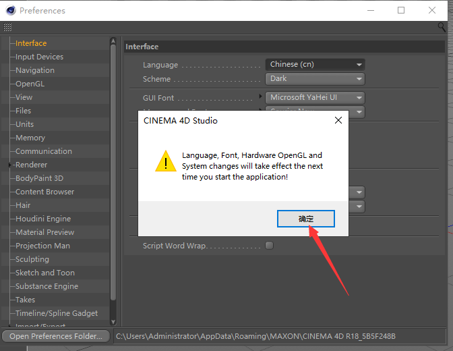Click the yellow warning triangle icon
Image resolution: width=453 pixels, height=351 pixels.
point(164,162)
